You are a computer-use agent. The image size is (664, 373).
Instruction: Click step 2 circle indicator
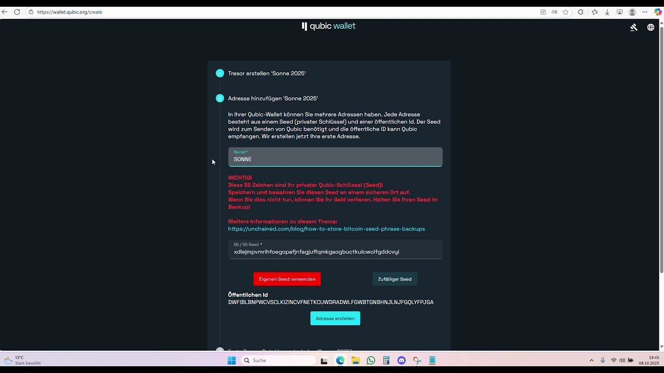point(220,98)
